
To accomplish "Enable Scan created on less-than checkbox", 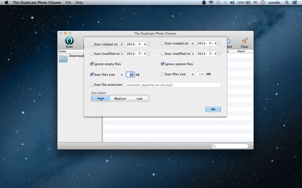I will 162,43.
